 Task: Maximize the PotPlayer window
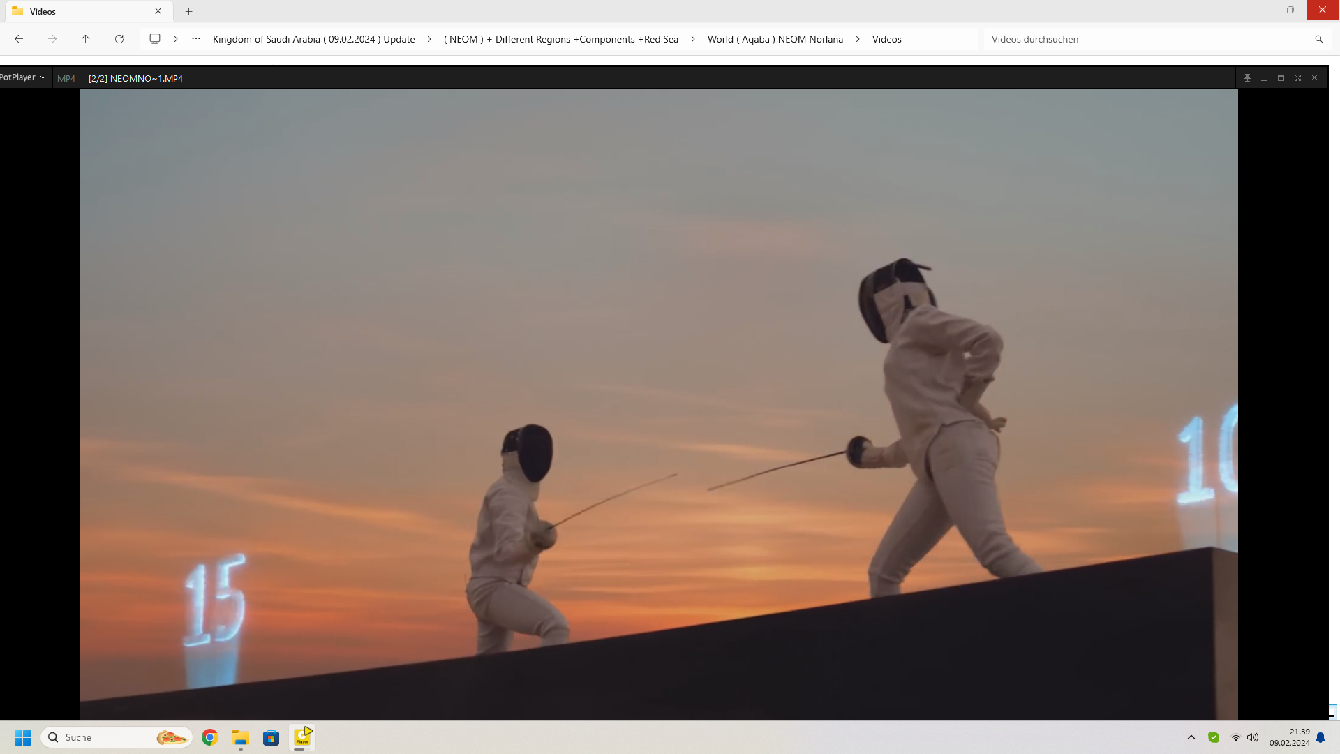(1281, 77)
